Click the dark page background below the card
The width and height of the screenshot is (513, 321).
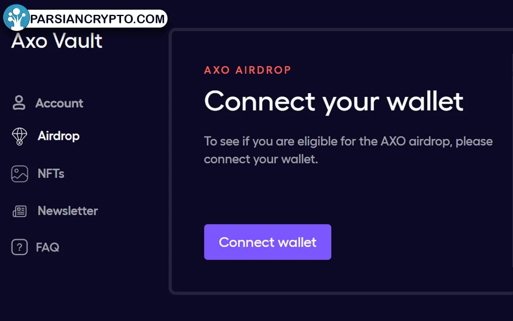pos(281,309)
